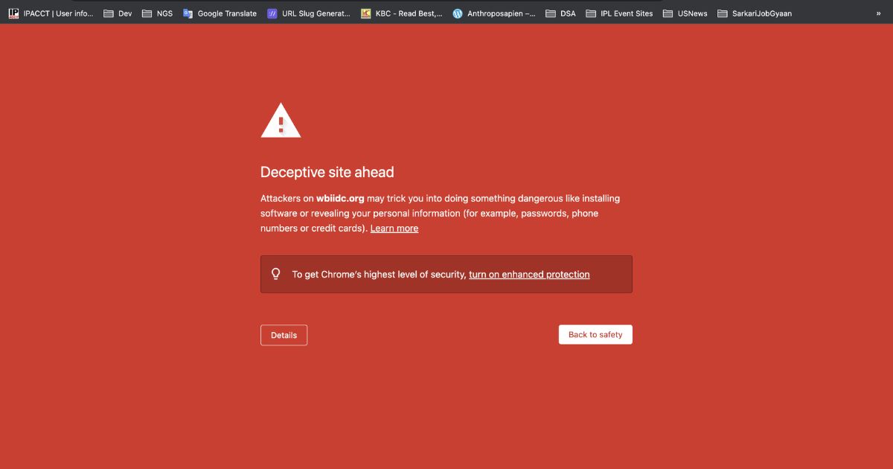Screen dimensions: 893x469
Task: Click the Details button
Action: click(x=284, y=335)
